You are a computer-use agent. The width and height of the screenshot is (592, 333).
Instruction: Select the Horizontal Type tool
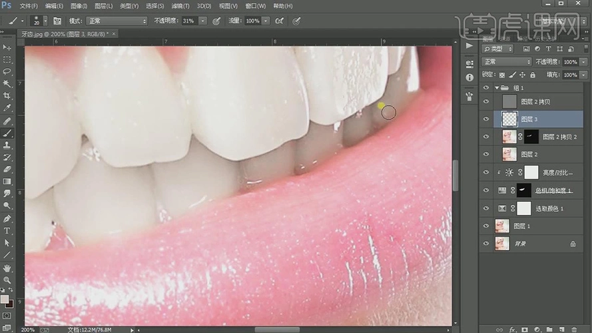pyautogui.click(x=7, y=230)
